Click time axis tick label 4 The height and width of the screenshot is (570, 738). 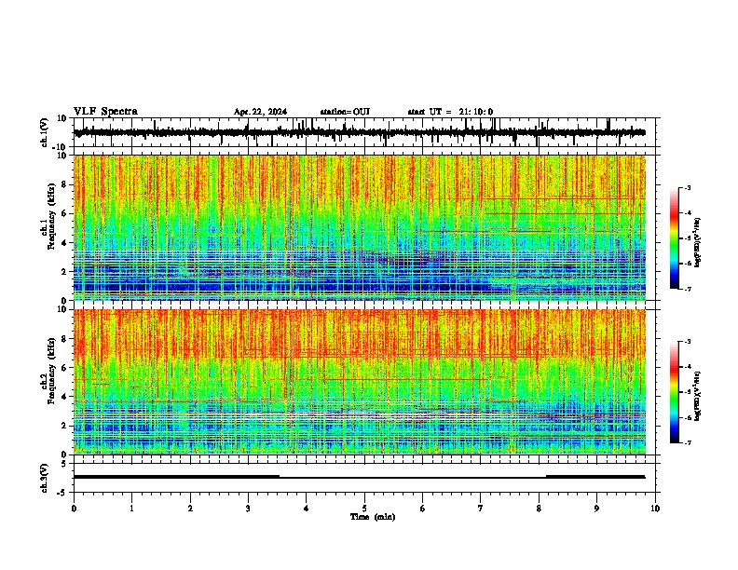(x=307, y=509)
